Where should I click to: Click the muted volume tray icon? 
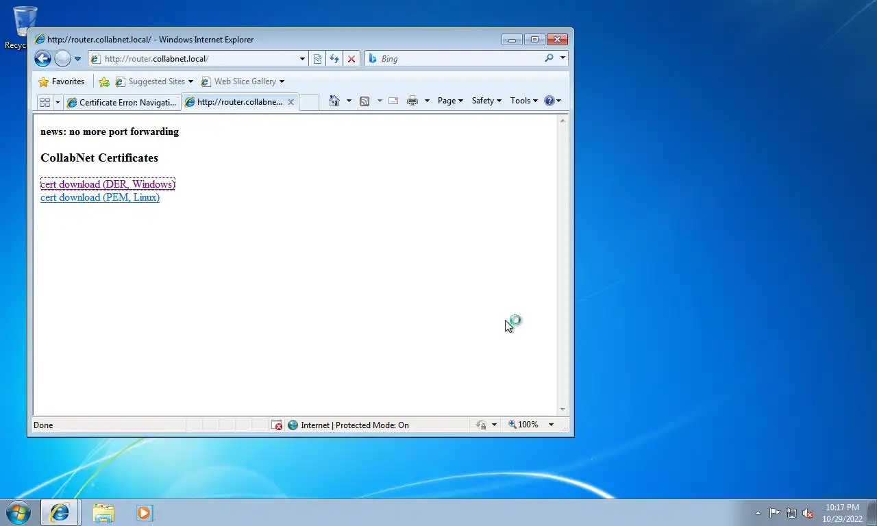tap(808, 513)
